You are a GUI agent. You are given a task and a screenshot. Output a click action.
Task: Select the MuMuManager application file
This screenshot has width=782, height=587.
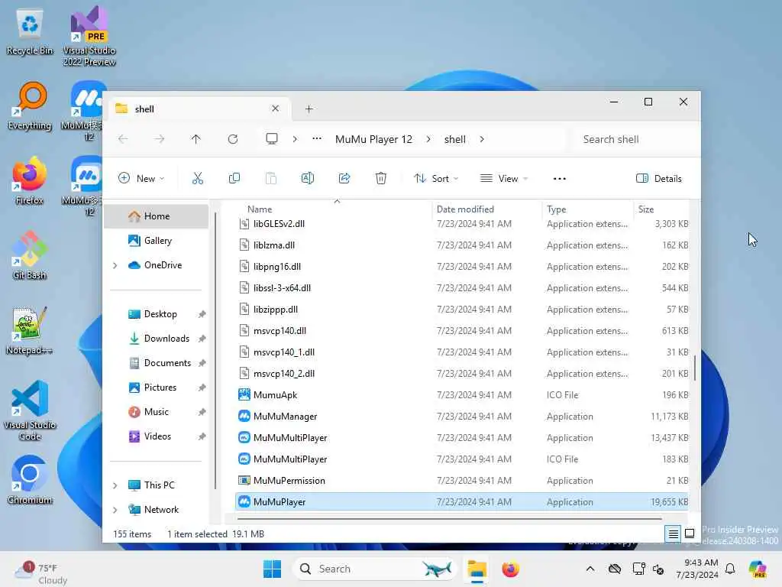pyautogui.click(x=462, y=417)
